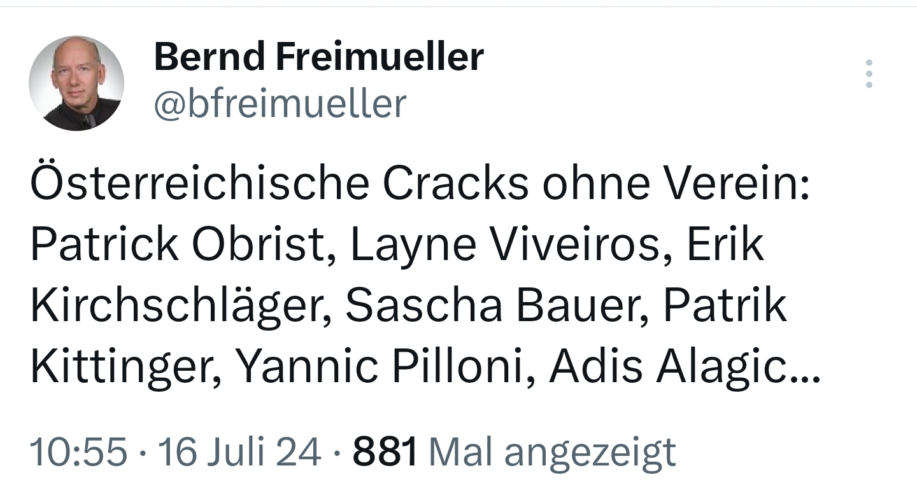The image size is (917, 496).
Task: Click the 'Mal angezeigt' views label
Action: point(553,452)
